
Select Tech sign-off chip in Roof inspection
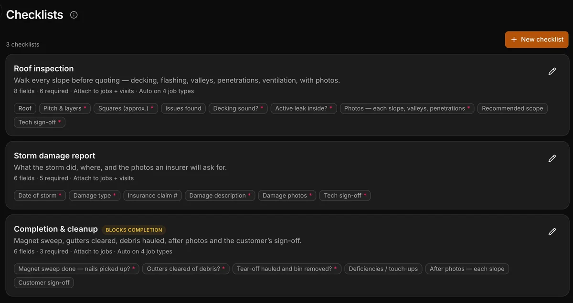40,122
